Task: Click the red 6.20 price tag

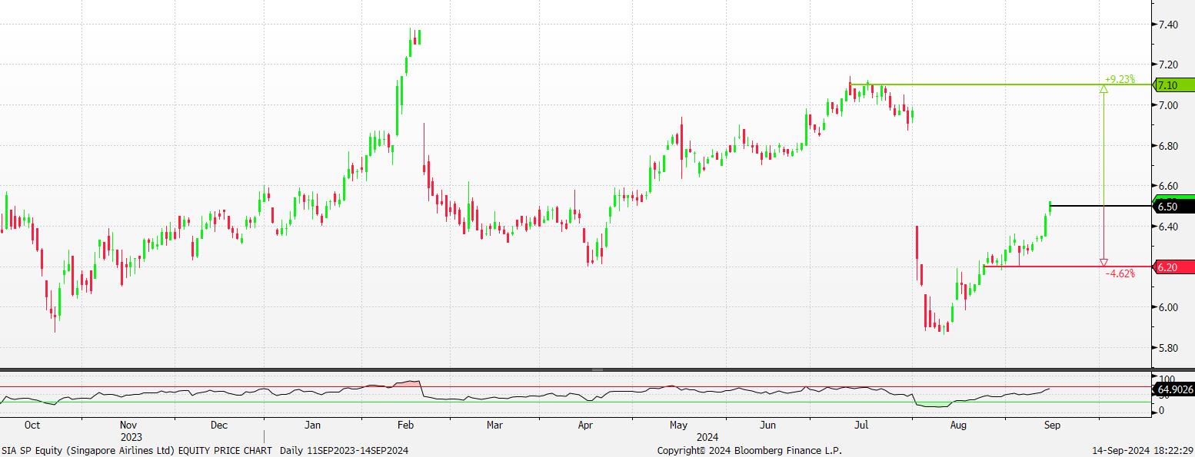Action: click(x=1173, y=267)
